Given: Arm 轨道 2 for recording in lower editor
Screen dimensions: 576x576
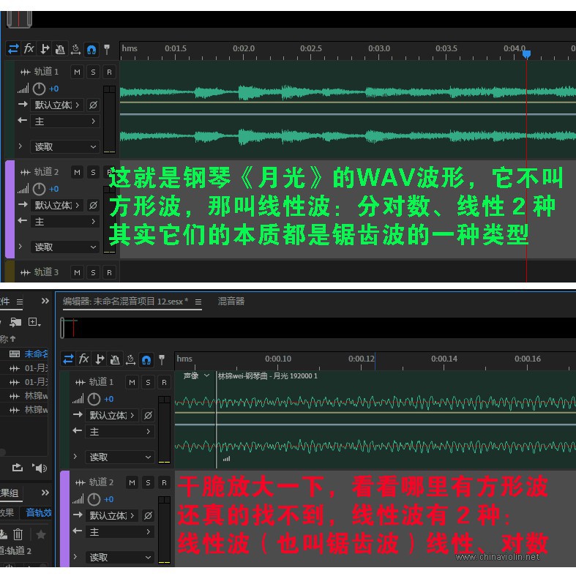Looking at the screenshot, I should (x=164, y=483).
